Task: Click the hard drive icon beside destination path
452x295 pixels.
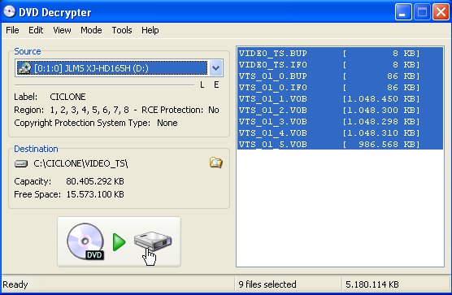Action: 21,163
